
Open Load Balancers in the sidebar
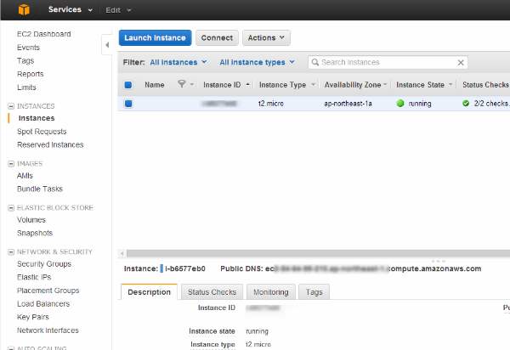pyautogui.click(x=43, y=304)
